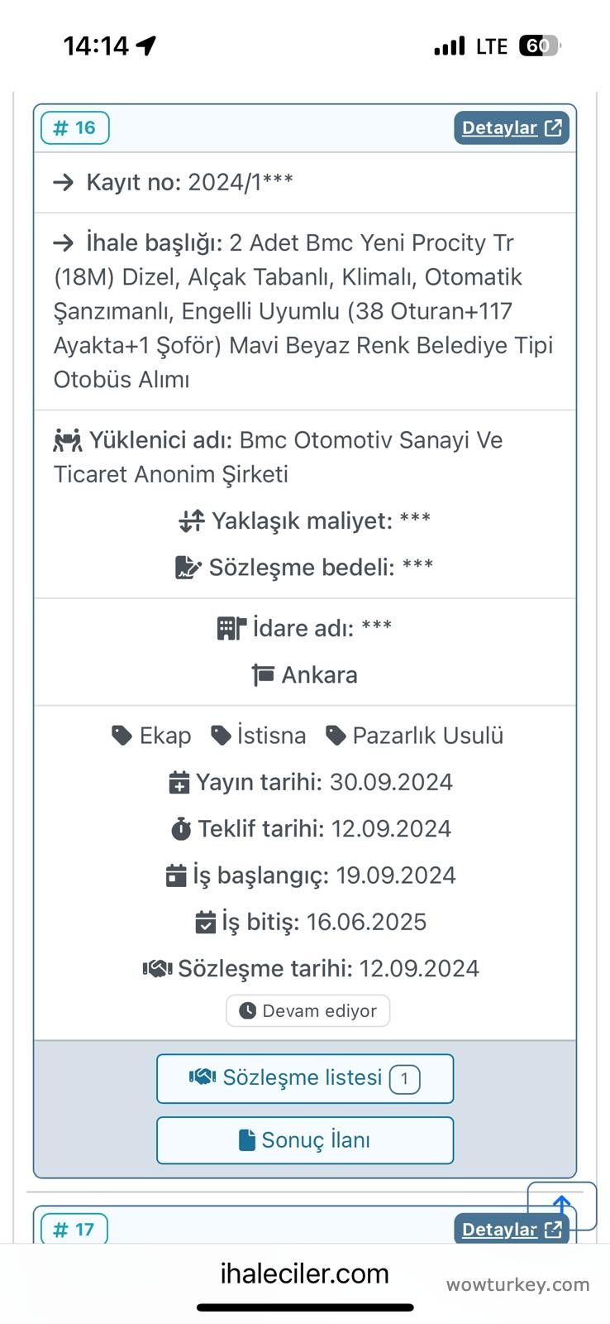Click the calendar icon beside Yayın tarihi
Viewport: 610px width, 1324px height.
tap(179, 783)
